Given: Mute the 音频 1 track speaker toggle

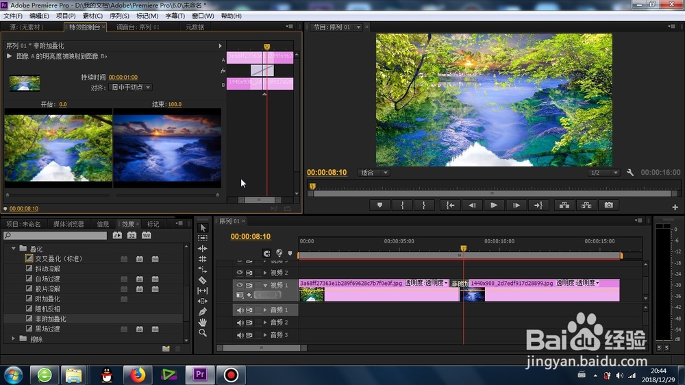Looking at the screenshot, I should pyautogui.click(x=239, y=310).
